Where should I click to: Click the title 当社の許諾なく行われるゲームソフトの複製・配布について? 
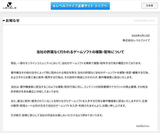click(x=80, y=52)
